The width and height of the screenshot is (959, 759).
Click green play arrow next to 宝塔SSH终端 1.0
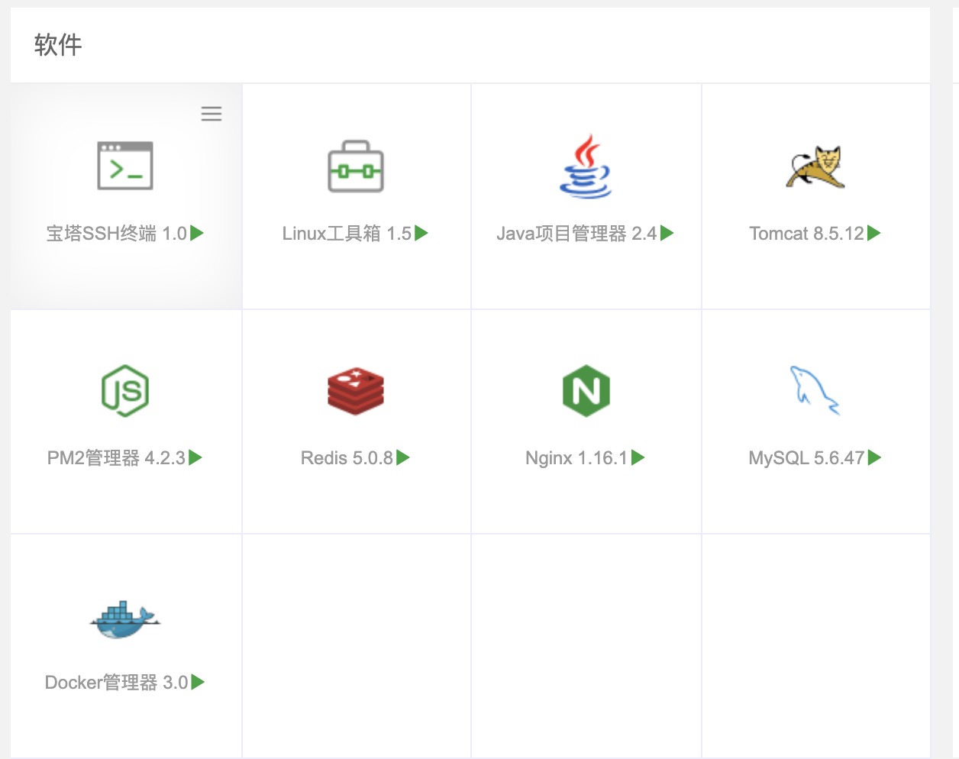tap(197, 233)
